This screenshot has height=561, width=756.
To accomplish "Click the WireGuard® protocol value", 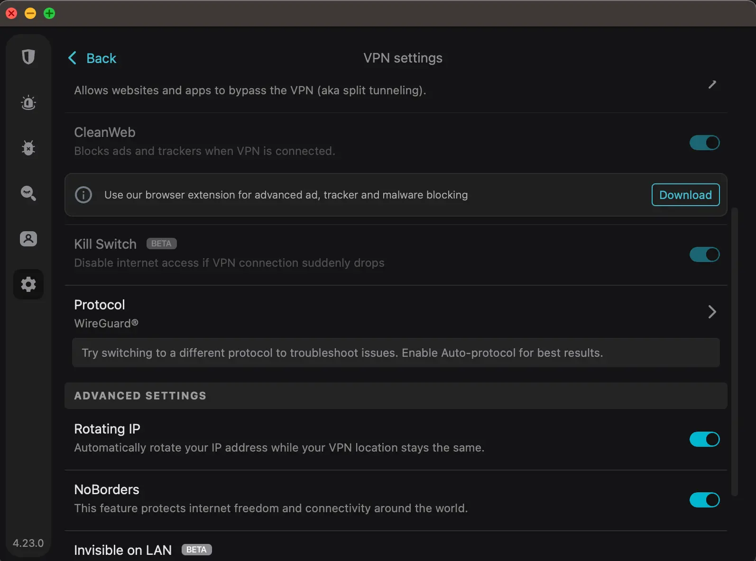I will pos(106,323).
